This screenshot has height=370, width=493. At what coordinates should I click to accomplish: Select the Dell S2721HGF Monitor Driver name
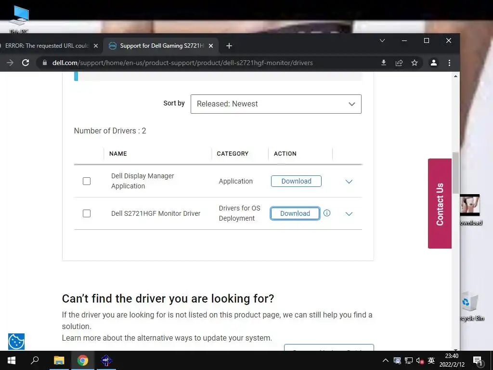tap(156, 213)
